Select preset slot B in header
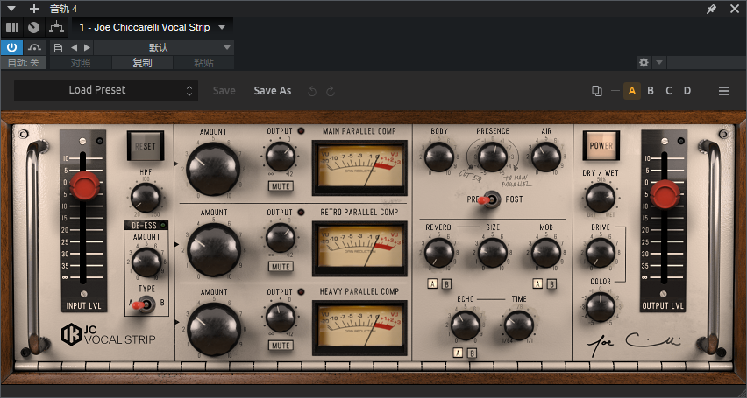 pyautogui.click(x=651, y=91)
